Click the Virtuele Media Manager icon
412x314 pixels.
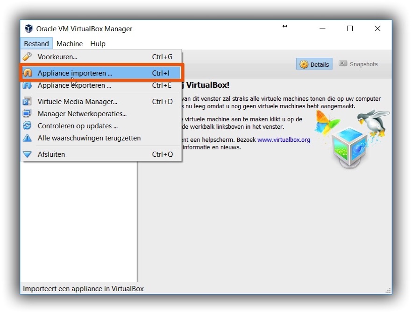[27, 101]
